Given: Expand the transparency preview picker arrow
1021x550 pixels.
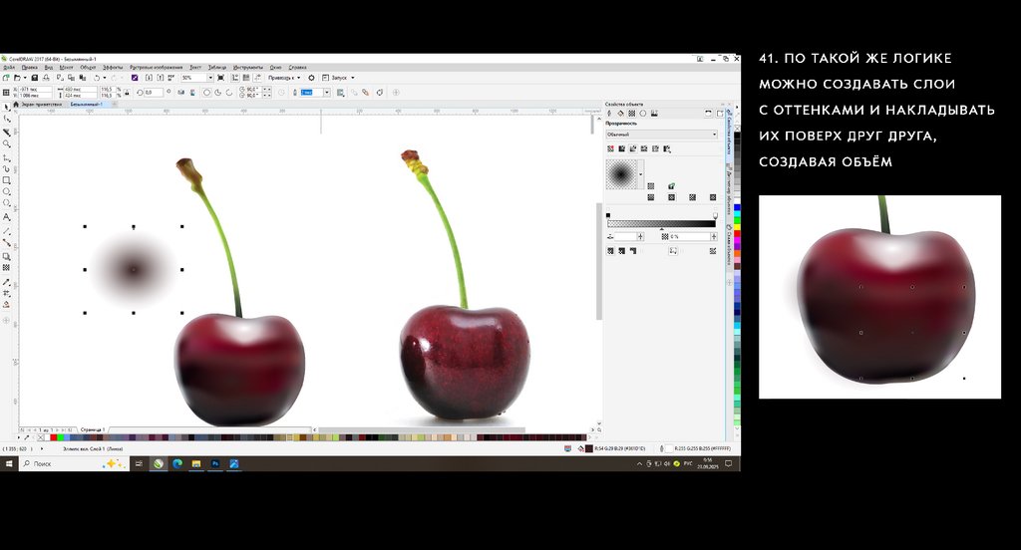Looking at the screenshot, I should pyautogui.click(x=641, y=174).
